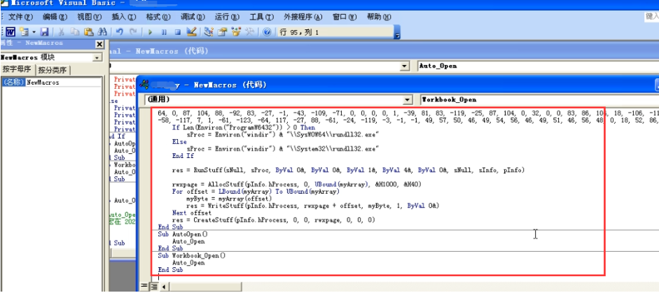Open the Properties Window icon

pyautogui.click(x=222, y=32)
